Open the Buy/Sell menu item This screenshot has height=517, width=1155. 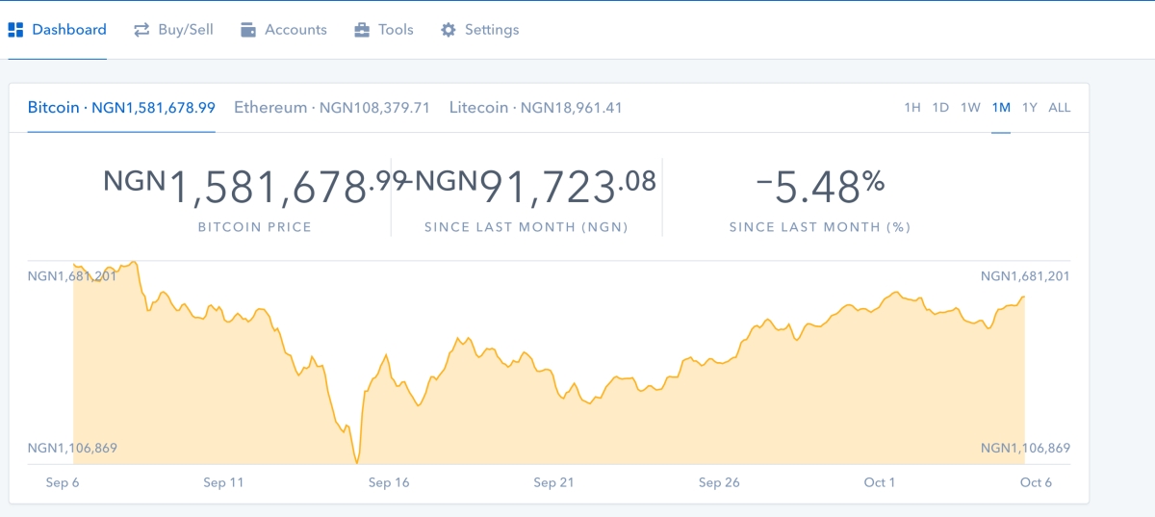(173, 30)
